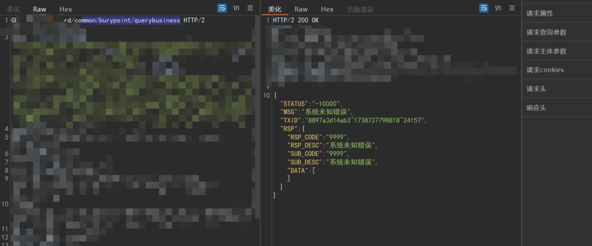Expand the 响应头 inspector section
The width and height of the screenshot is (592, 246).
tap(557, 107)
